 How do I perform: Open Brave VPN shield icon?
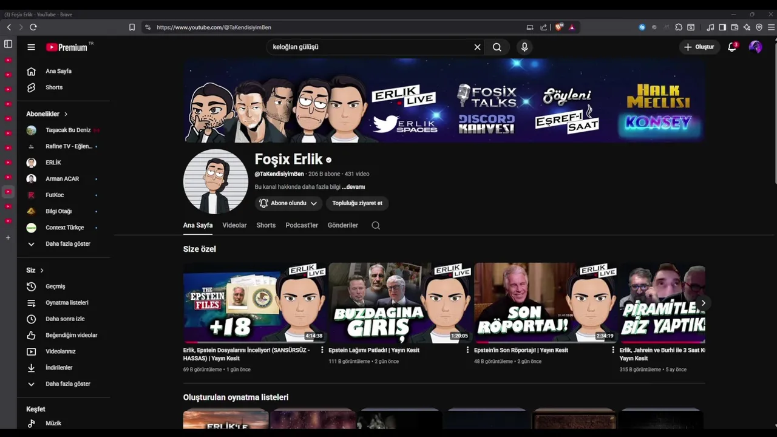[x=759, y=27]
